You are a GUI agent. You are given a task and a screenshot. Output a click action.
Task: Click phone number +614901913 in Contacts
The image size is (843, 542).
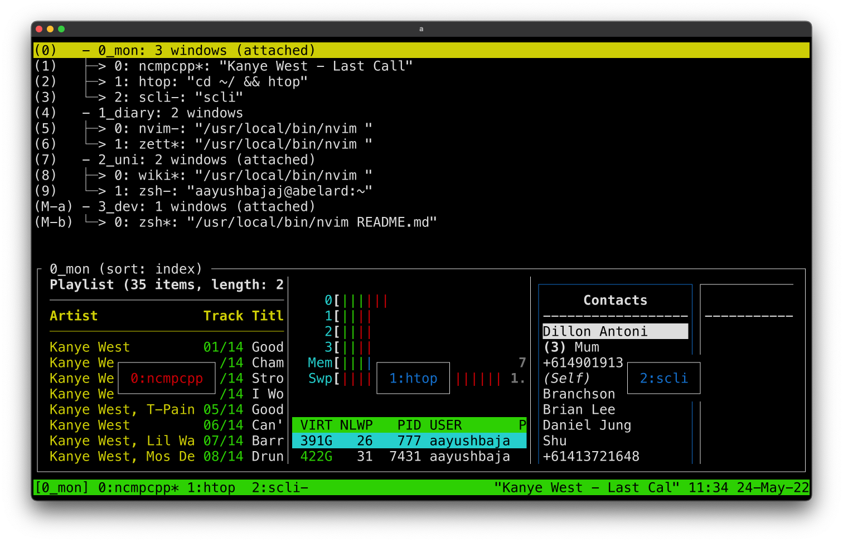(x=583, y=362)
